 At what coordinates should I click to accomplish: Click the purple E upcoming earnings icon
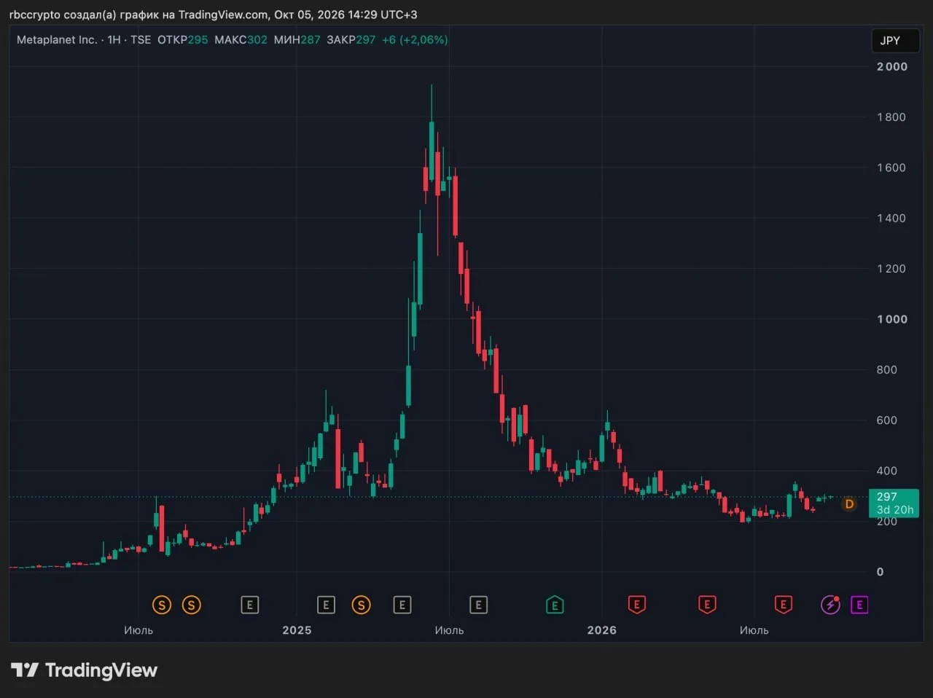pos(859,605)
